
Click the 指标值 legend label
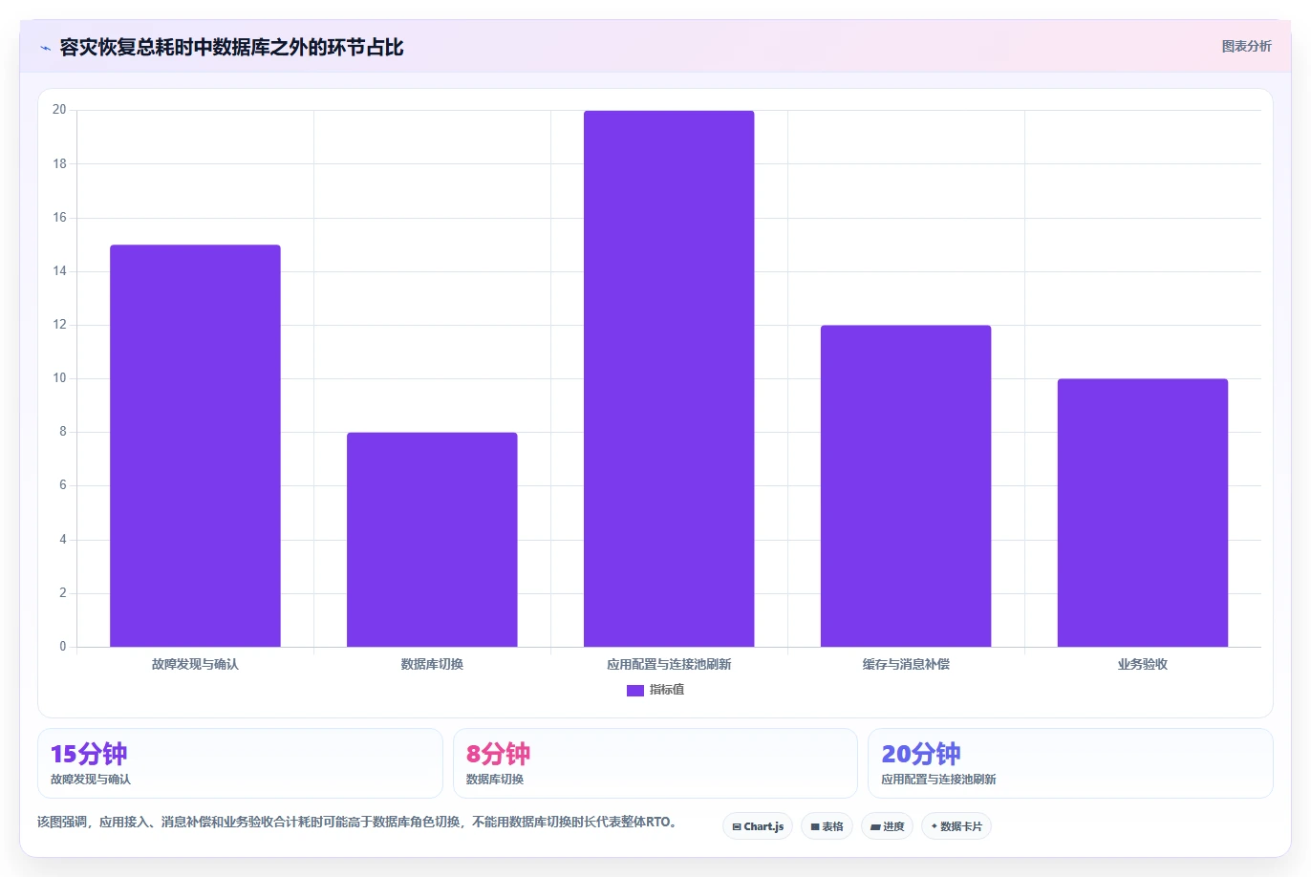click(x=667, y=690)
